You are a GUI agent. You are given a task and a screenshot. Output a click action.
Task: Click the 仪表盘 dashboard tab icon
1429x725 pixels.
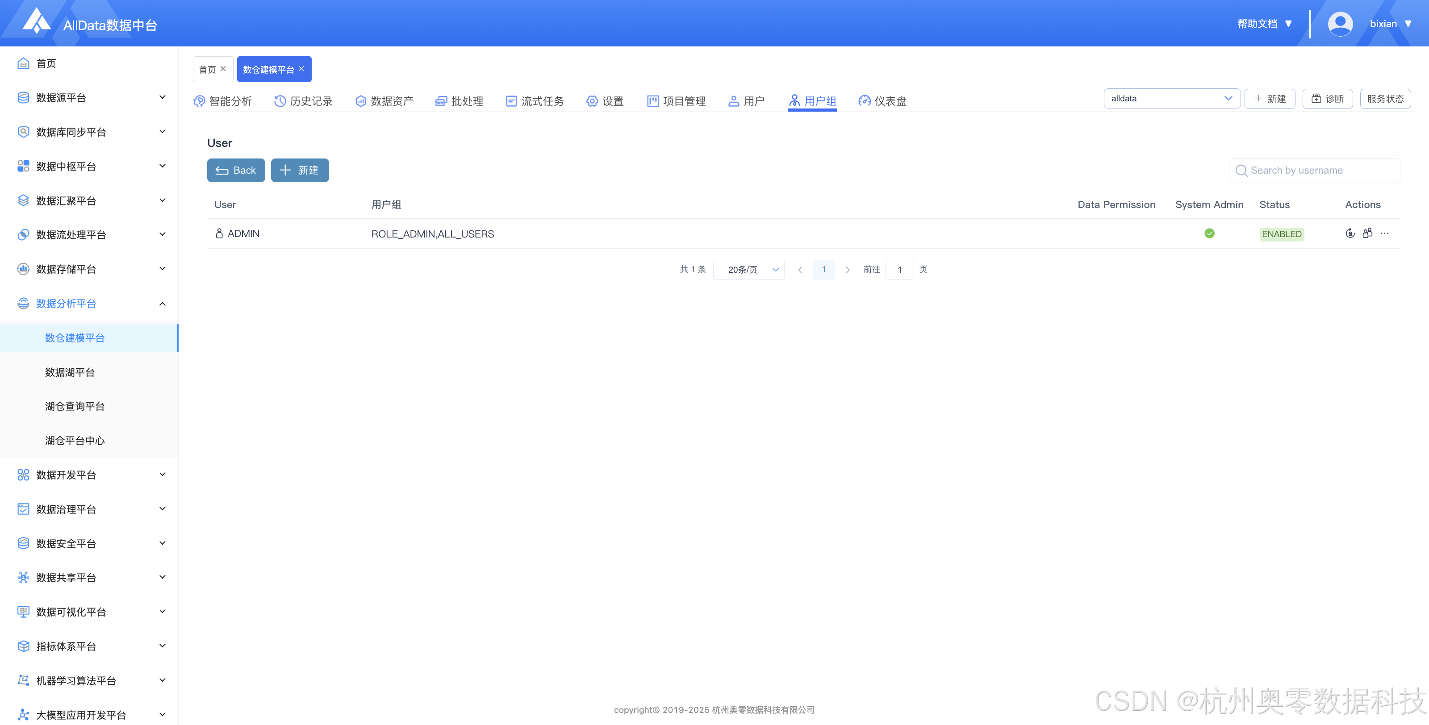(x=864, y=101)
